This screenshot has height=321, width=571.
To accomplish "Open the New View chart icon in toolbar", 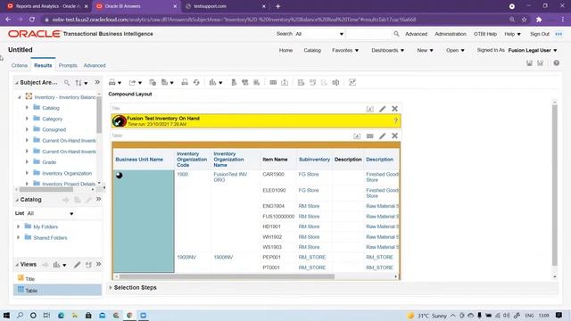I will pos(212,83).
